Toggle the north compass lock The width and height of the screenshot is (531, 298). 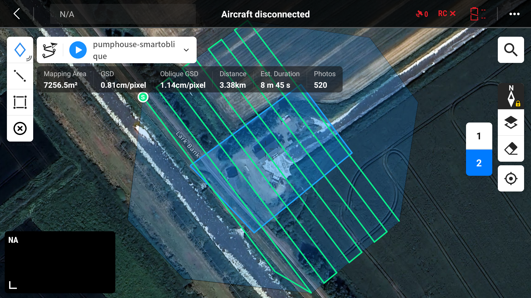511,97
